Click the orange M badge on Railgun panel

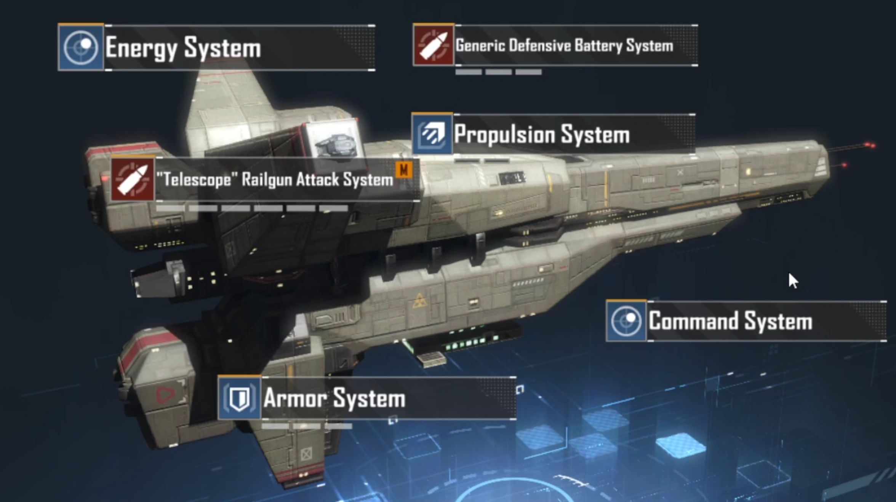404,170
